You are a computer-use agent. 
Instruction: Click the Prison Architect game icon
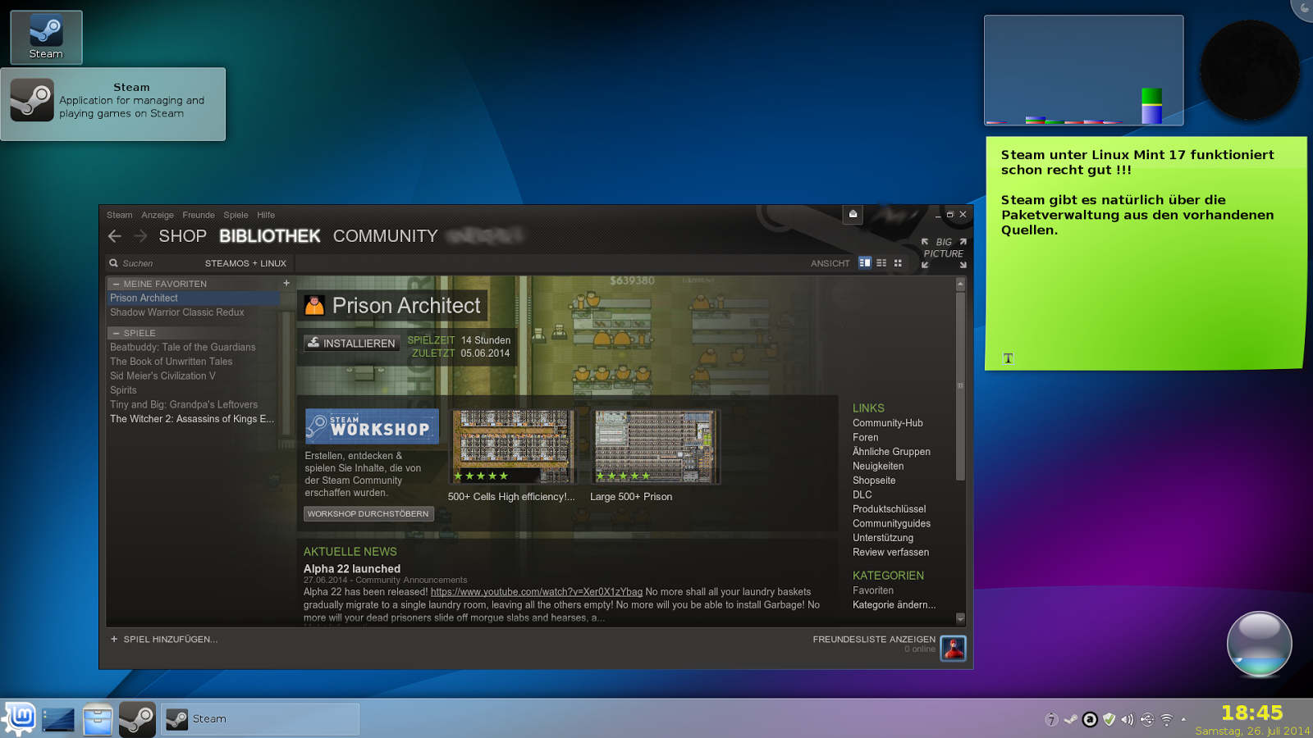314,306
